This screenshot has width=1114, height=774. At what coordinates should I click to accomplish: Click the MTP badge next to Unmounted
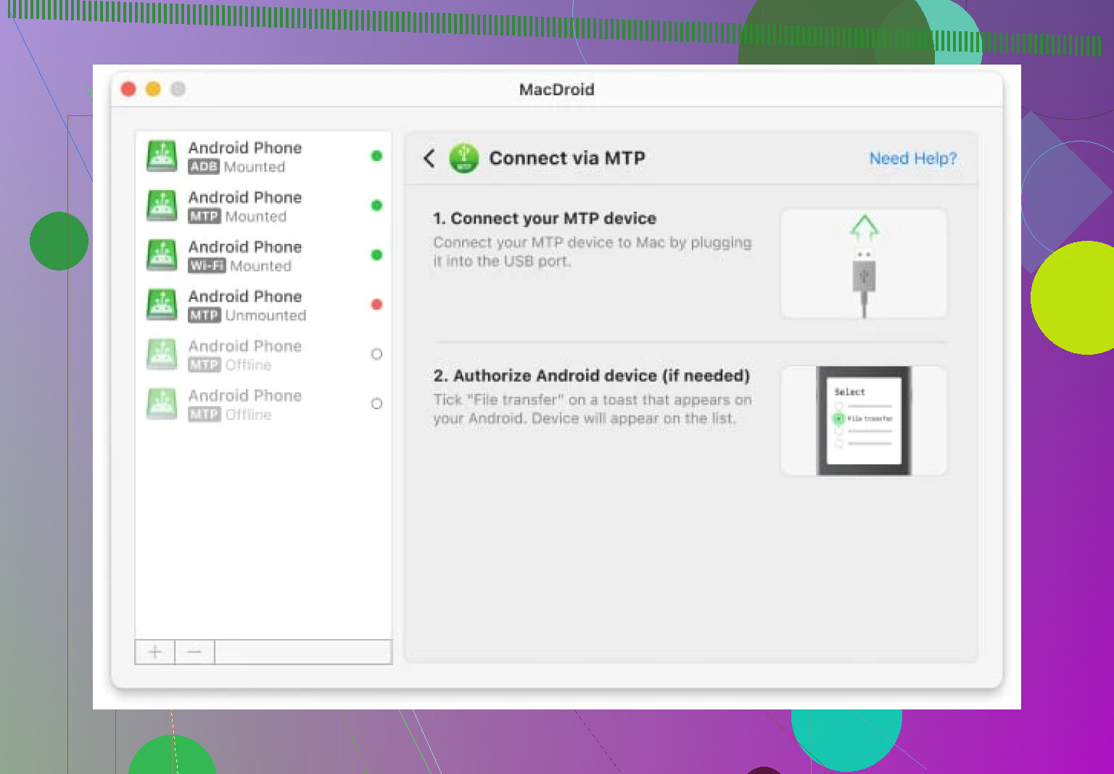204,316
